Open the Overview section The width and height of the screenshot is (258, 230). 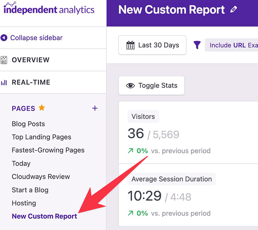31,60
